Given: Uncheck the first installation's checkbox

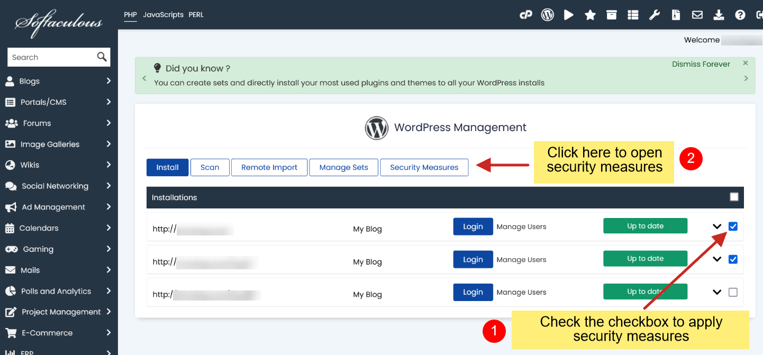Looking at the screenshot, I should (x=733, y=226).
